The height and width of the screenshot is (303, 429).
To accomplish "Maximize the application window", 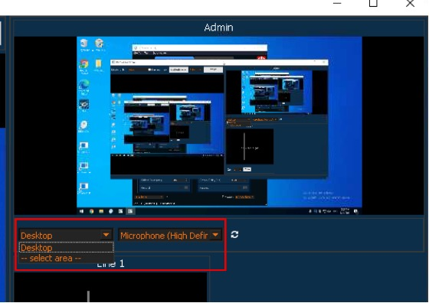I will coord(373,4).
